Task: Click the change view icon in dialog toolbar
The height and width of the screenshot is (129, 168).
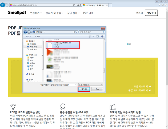Action: [90, 37]
